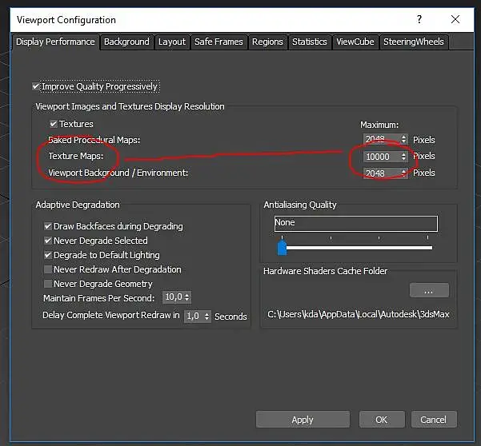The image size is (481, 446).
Task: Toggle Degrade to Default Lighting
Action: (x=48, y=255)
